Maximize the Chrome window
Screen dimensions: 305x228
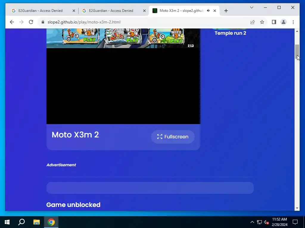[279, 7]
